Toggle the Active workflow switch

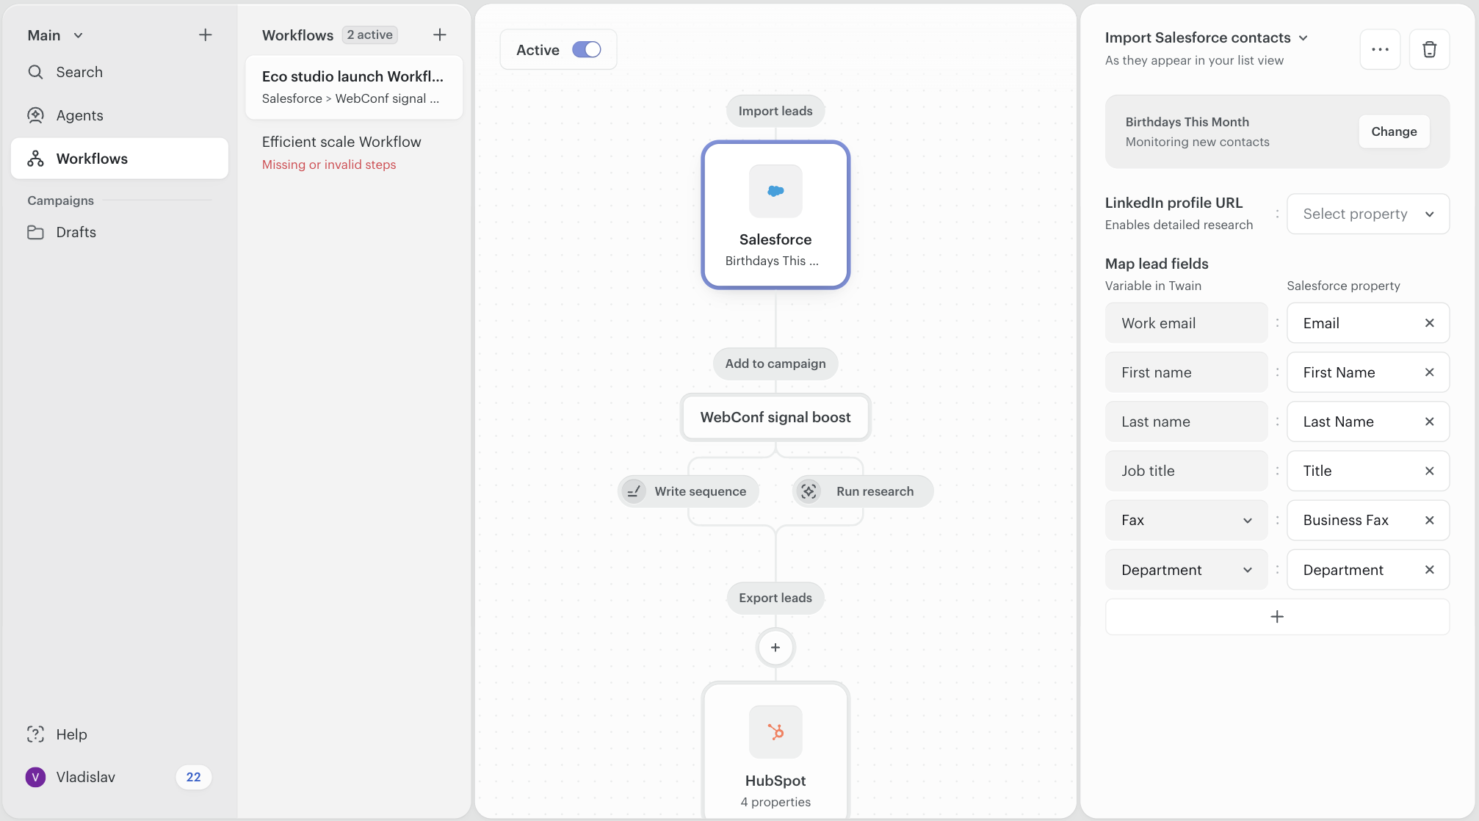(x=586, y=49)
